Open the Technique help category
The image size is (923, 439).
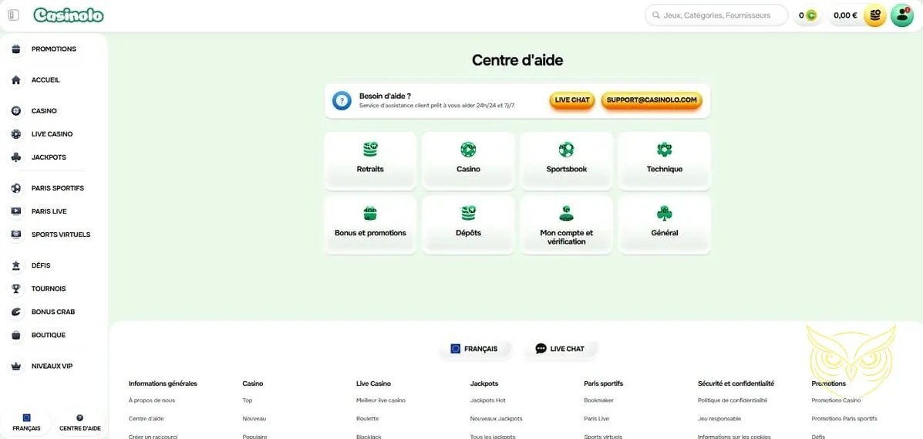pyautogui.click(x=664, y=160)
